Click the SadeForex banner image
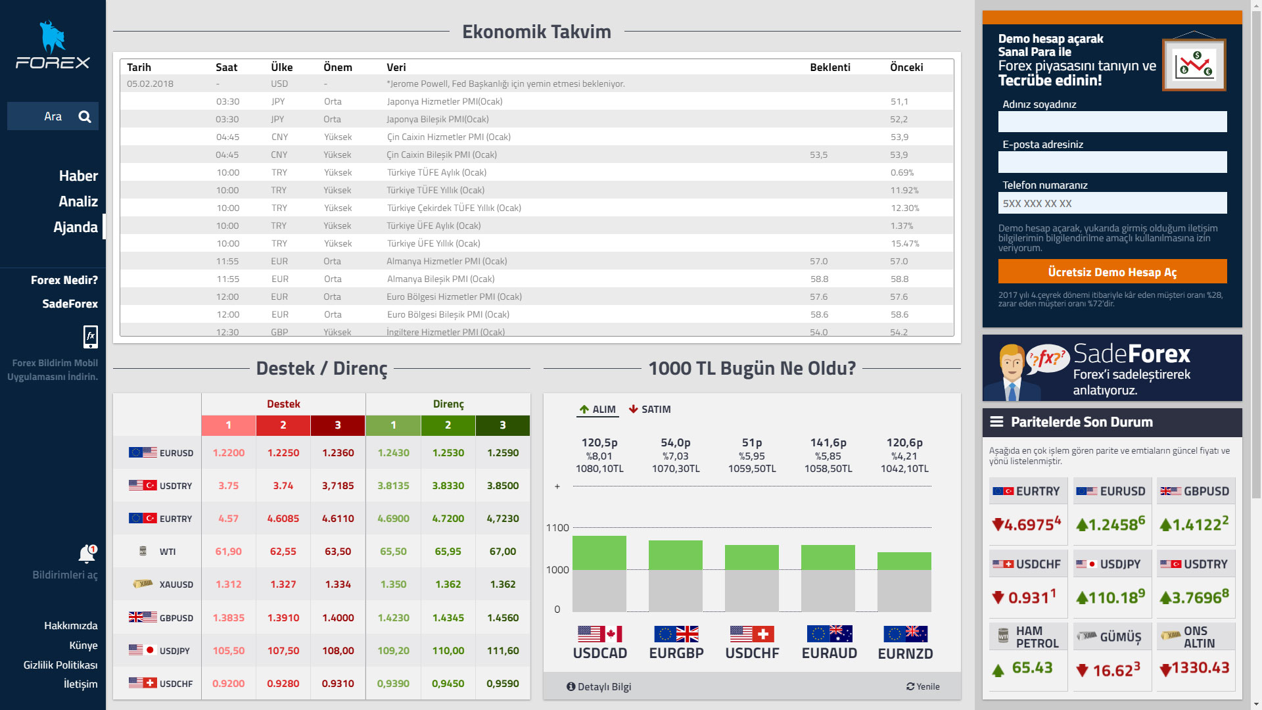Screen dimensions: 1262x710 click(x=1112, y=368)
